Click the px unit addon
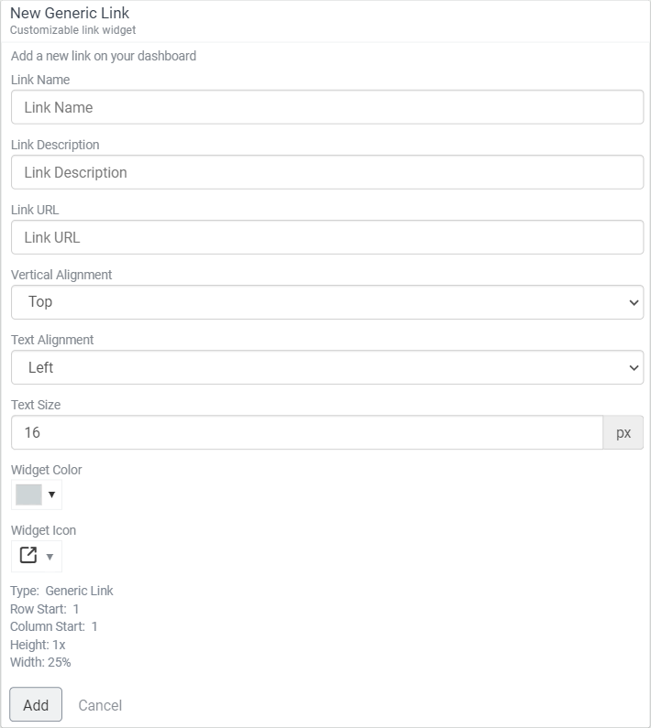 [x=623, y=432]
